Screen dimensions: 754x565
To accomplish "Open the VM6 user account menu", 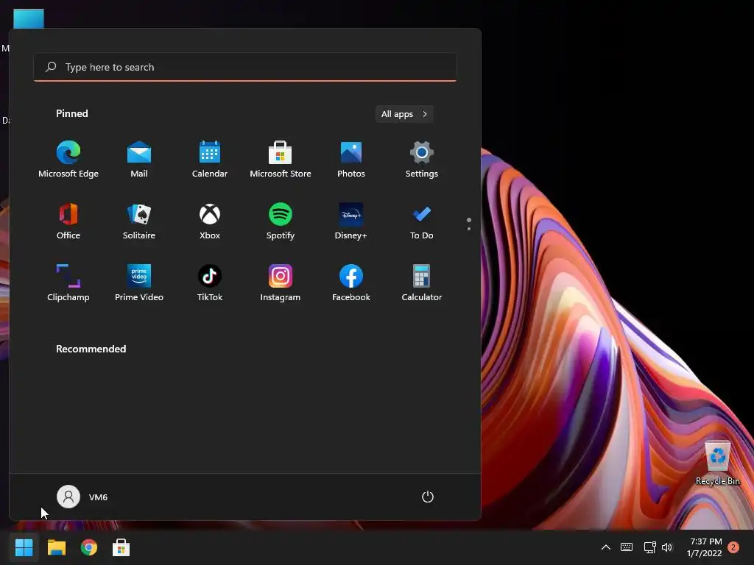I will [82, 497].
